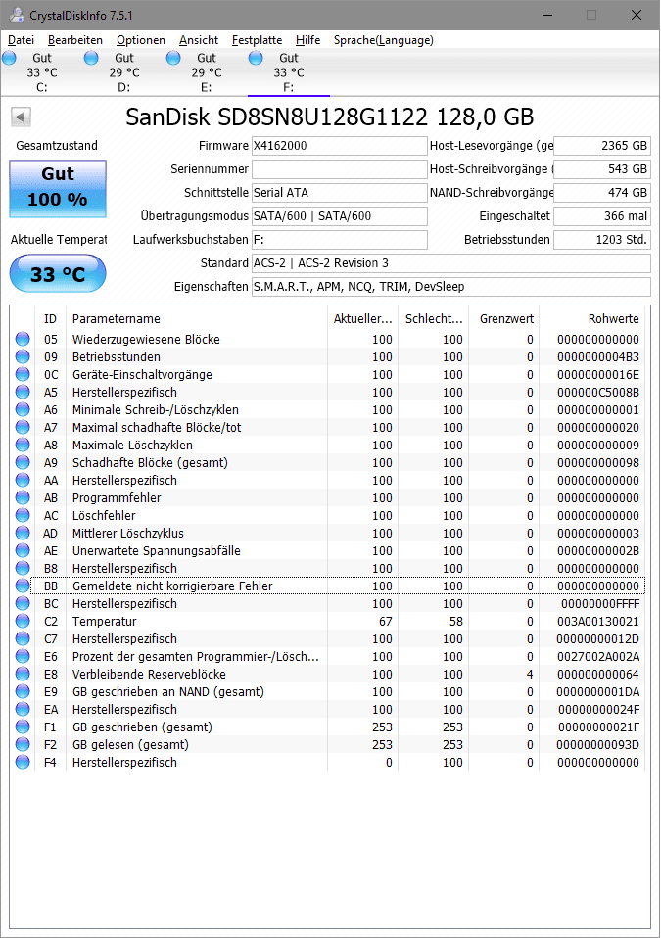Image resolution: width=661 pixels, height=938 pixels.
Task: Click status icon of Temperatur row
Action: point(23,621)
